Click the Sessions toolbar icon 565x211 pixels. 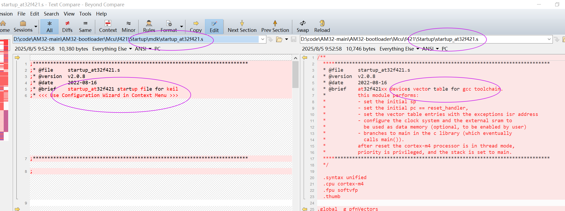23,26
